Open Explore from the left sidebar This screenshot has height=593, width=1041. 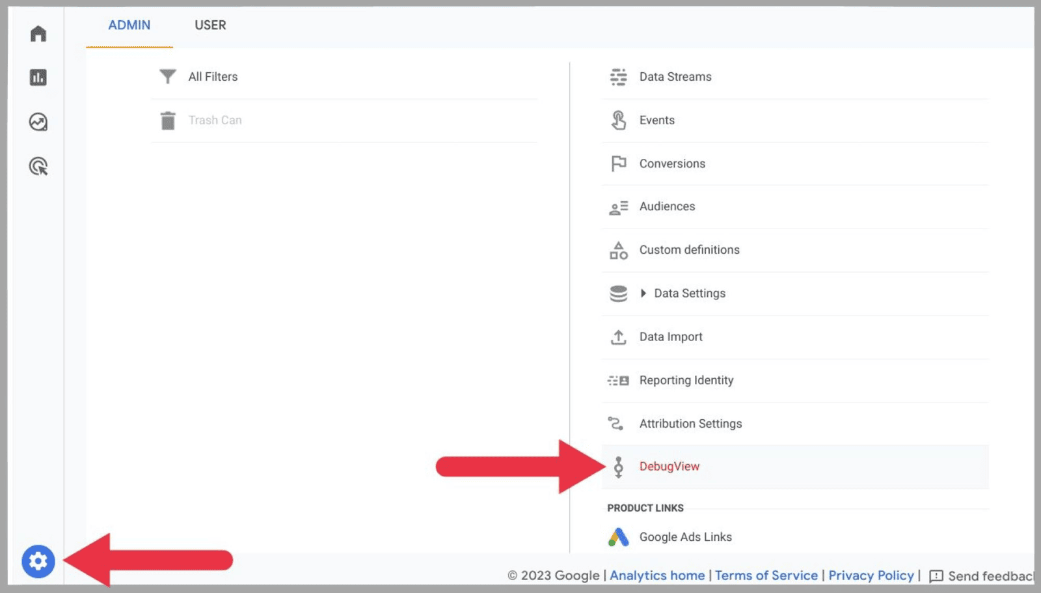click(x=37, y=122)
